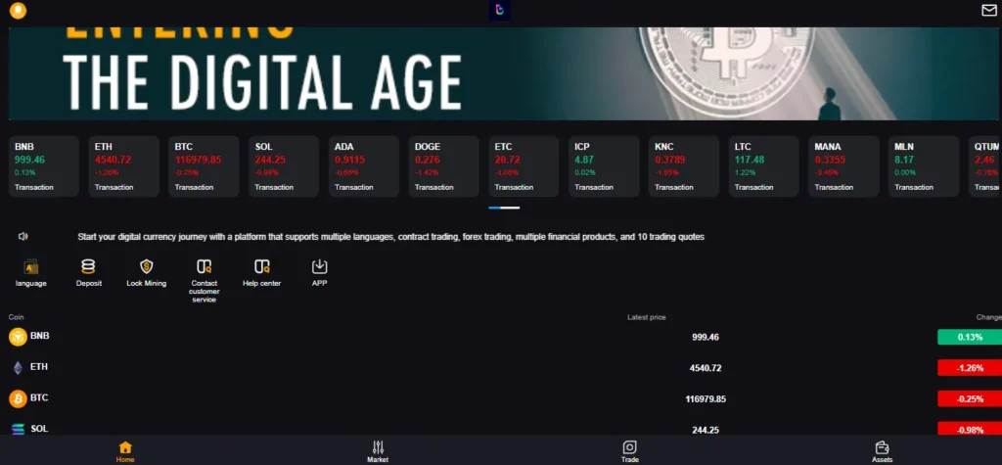Open the BNB ticker card
The width and height of the screenshot is (1002, 465).
(x=43, y=166)
